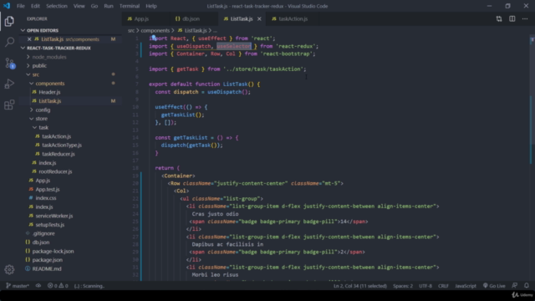Open rootReducer.js file
The width and height of the screenshot is (535, 301).
tap(55, 171)
